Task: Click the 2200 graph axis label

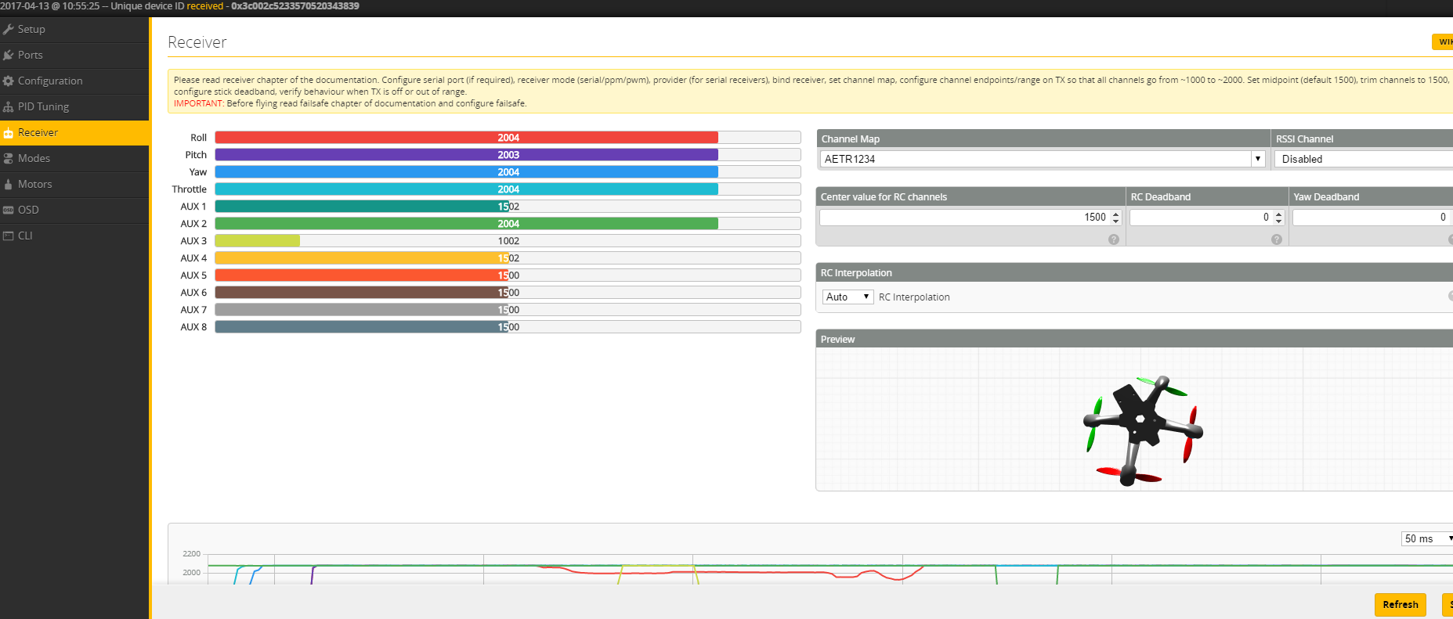Action: pos(192,553)
